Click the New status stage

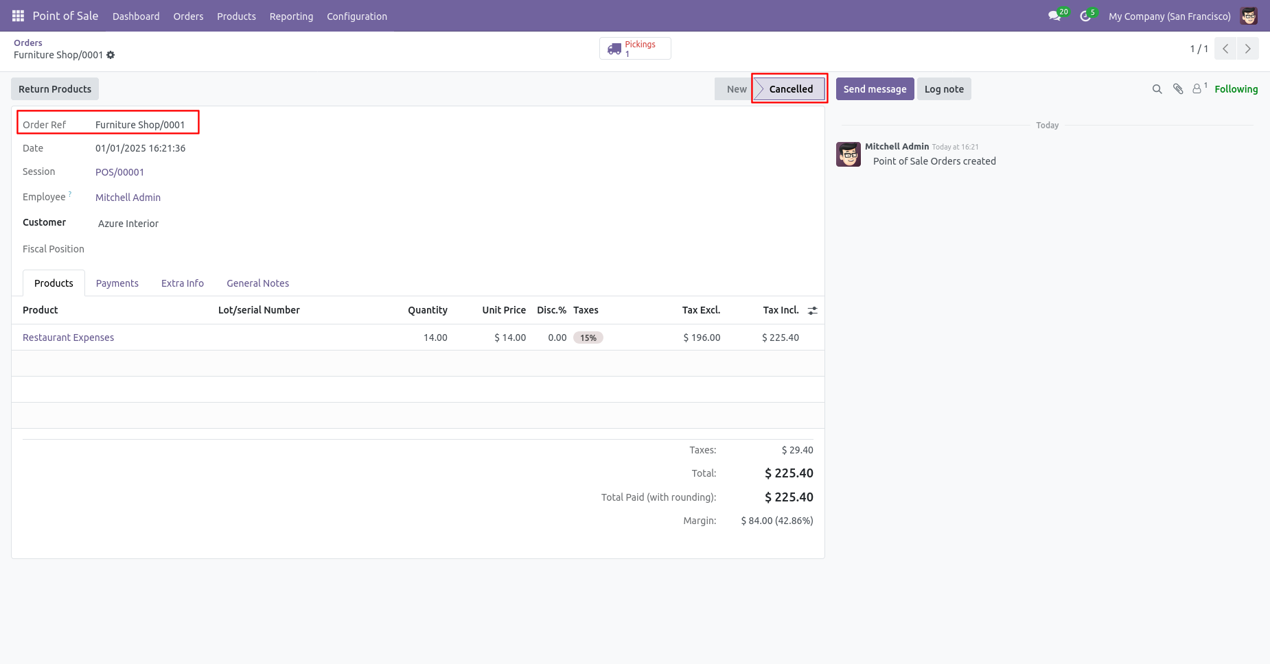[735, 89]
